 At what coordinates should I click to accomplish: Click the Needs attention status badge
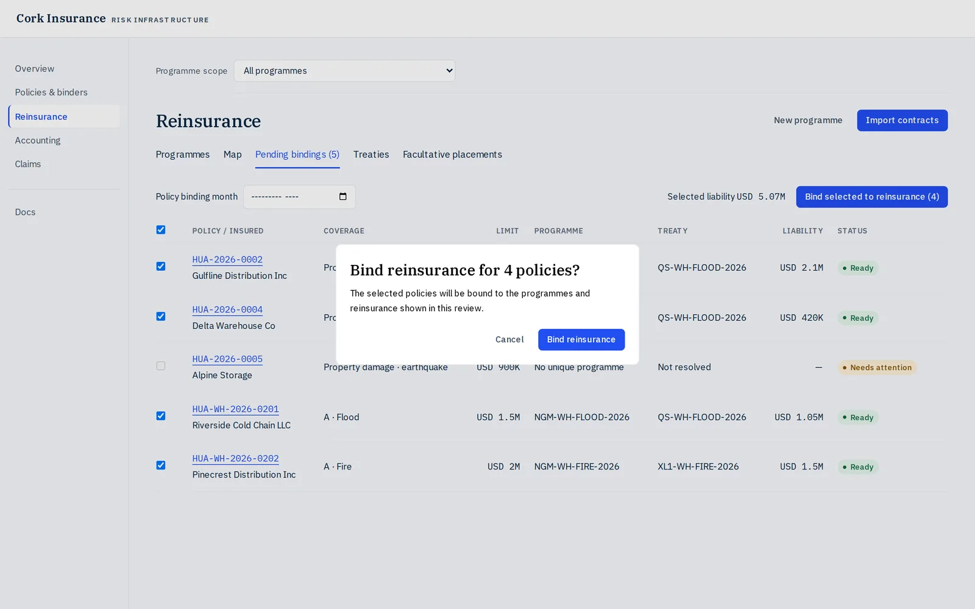877,368
